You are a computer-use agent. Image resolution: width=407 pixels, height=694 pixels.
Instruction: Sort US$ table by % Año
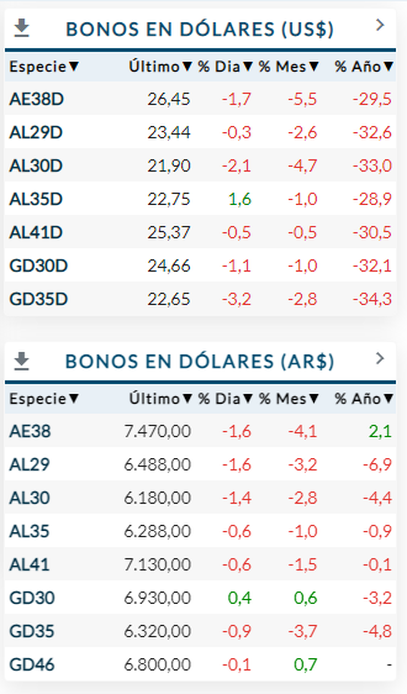(364, 67)
